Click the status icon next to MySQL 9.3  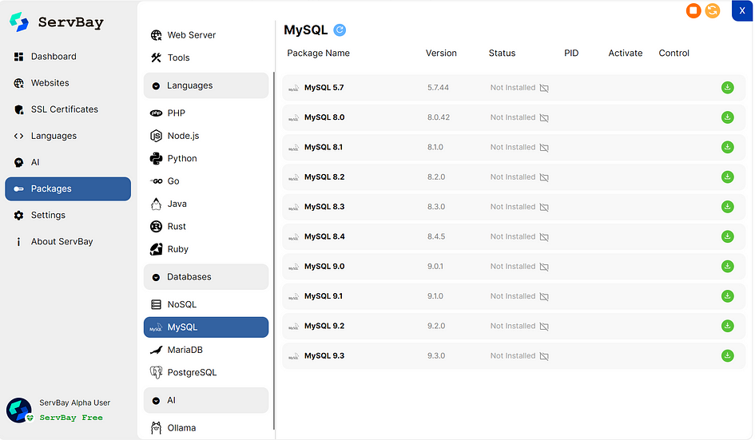pyautogui.click(x=544, y=356)
